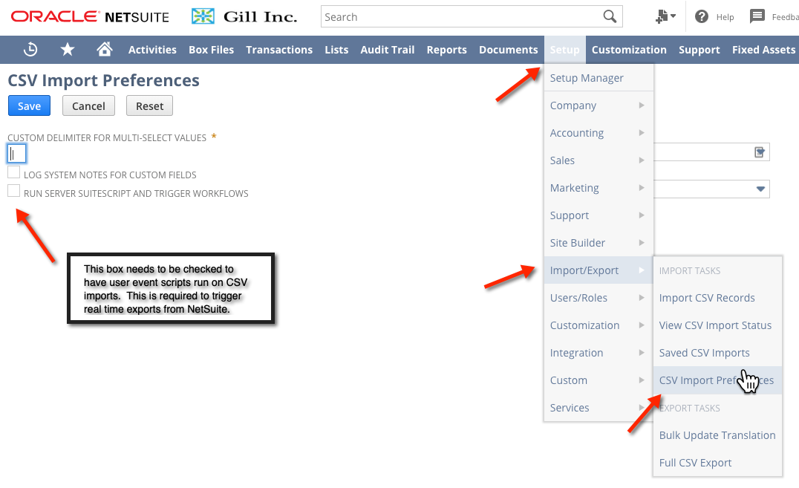Enable Log System Notes for Custom Fields
The height and width of the screenshot is (488, 799).
[x=13, y=173]
